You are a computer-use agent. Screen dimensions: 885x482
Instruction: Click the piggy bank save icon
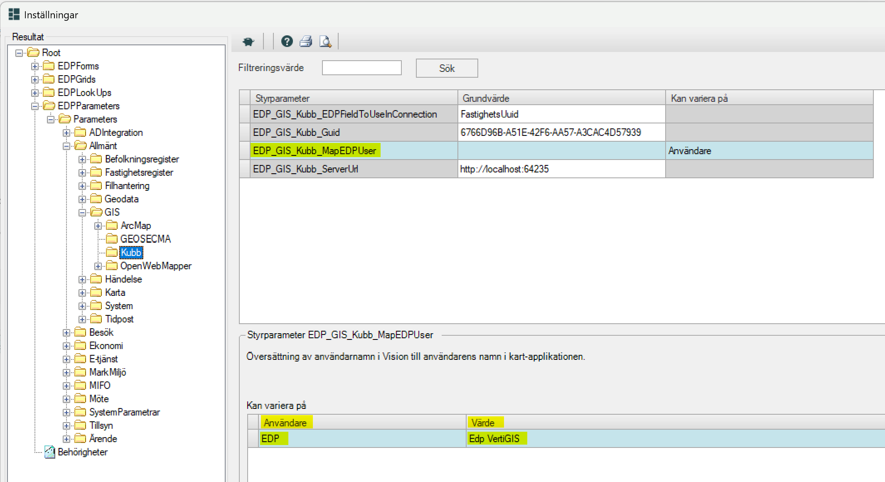[248, 42]
